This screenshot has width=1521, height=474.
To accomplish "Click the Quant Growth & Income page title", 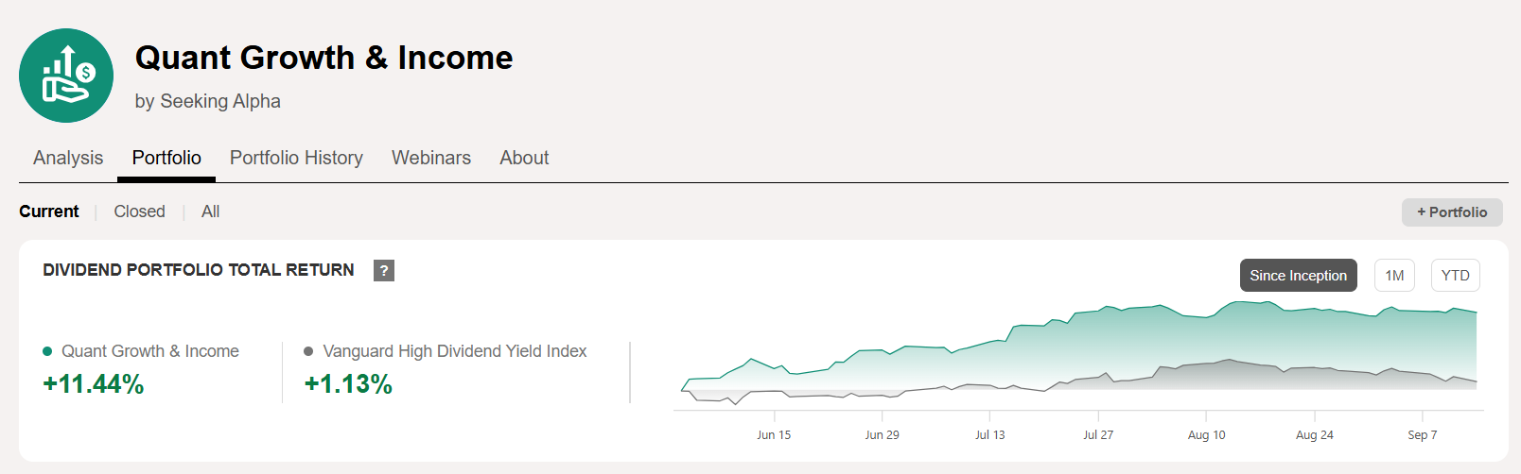I will point(323,58).
